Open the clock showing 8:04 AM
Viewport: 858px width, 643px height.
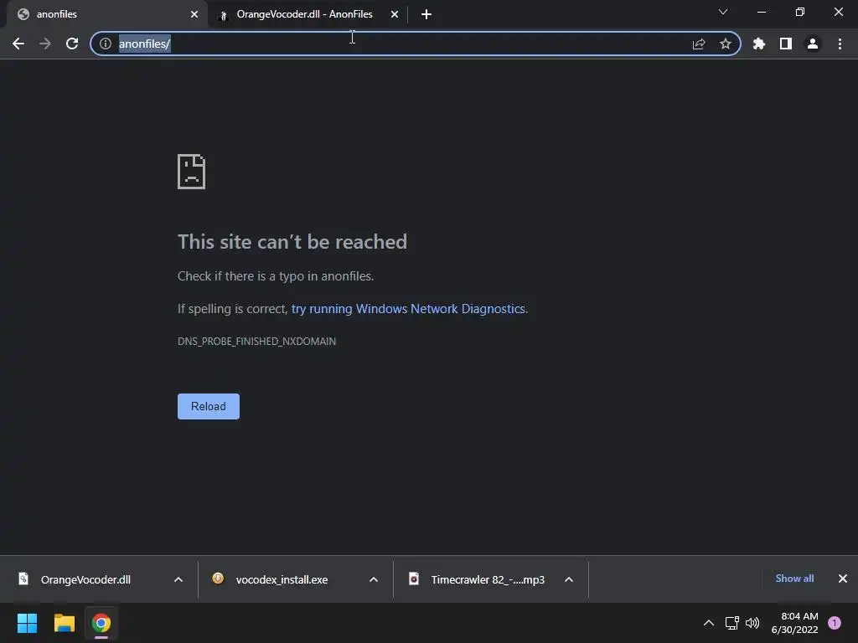(x=794, y=623)
